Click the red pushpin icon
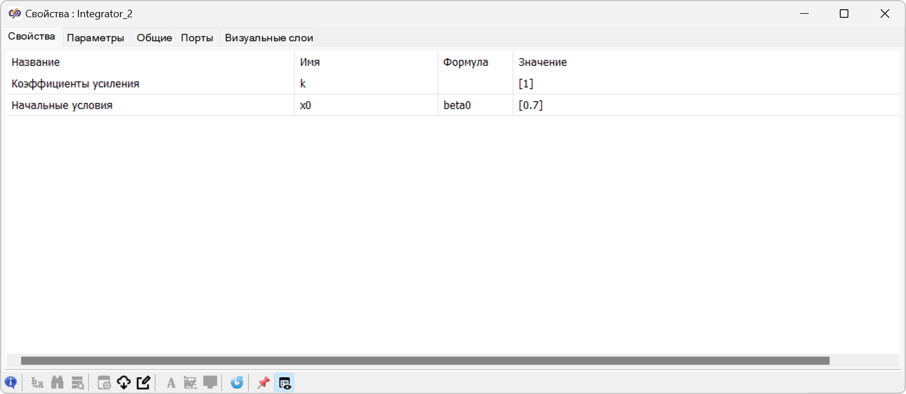The image size is (906, 394). (x=264, y=382)
